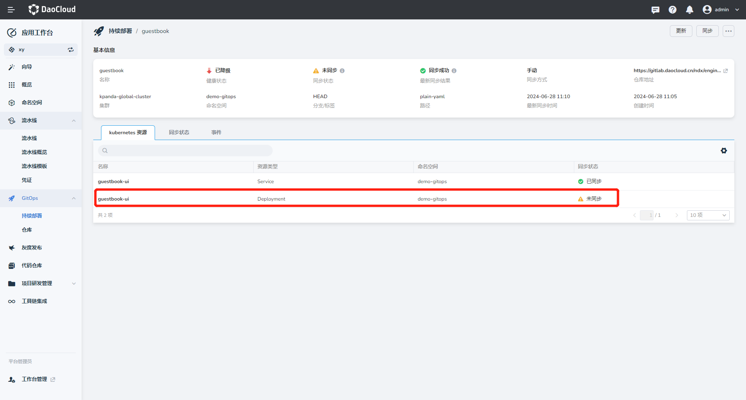Viewport: 746px width, 400px height.
Task: Click the info icon next to 未同步 status
Action: pos(342,71)
